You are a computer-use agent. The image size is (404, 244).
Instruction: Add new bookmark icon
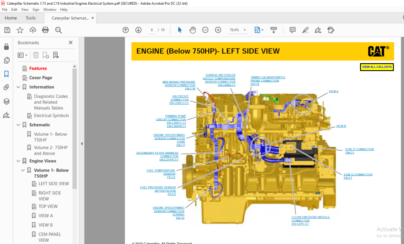click(x=46, y=55)
